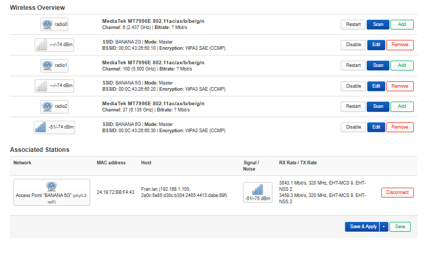The image size is (448, 253).
Task: Edit the BANANA 6G network settings
Action: click(x=377, y=127)
